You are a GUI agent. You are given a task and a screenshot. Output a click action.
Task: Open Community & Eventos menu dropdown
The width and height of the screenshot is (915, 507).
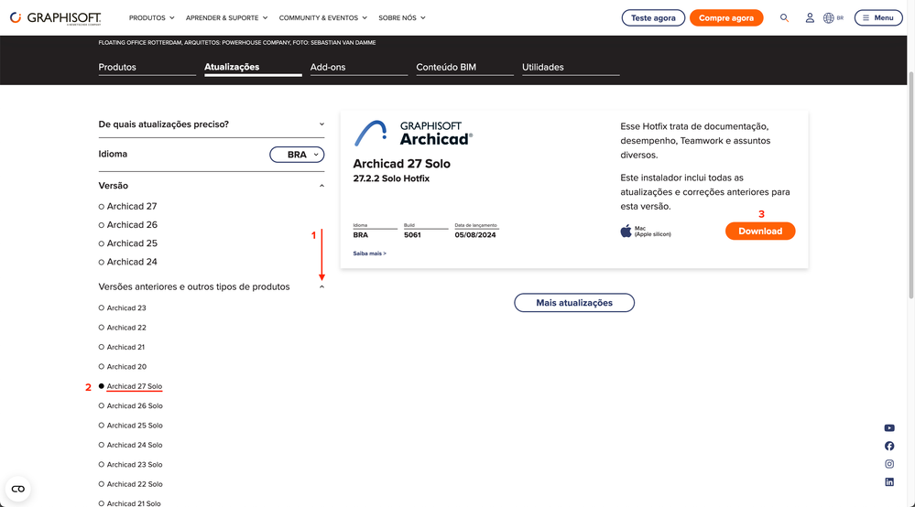[322, 18]
